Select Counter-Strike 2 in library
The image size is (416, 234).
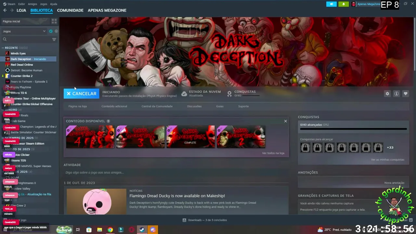(21, 76)
